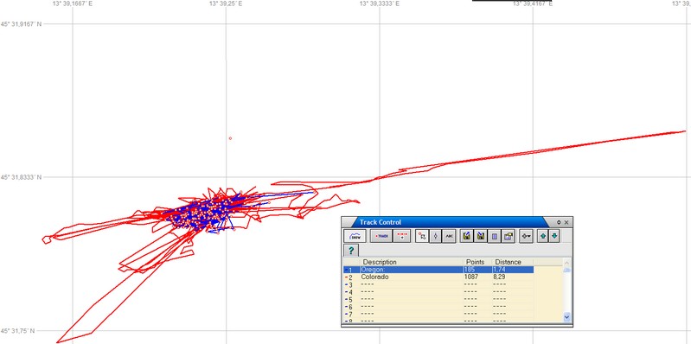
Task: Toggle the Show track button
Action: coord(355,236)
